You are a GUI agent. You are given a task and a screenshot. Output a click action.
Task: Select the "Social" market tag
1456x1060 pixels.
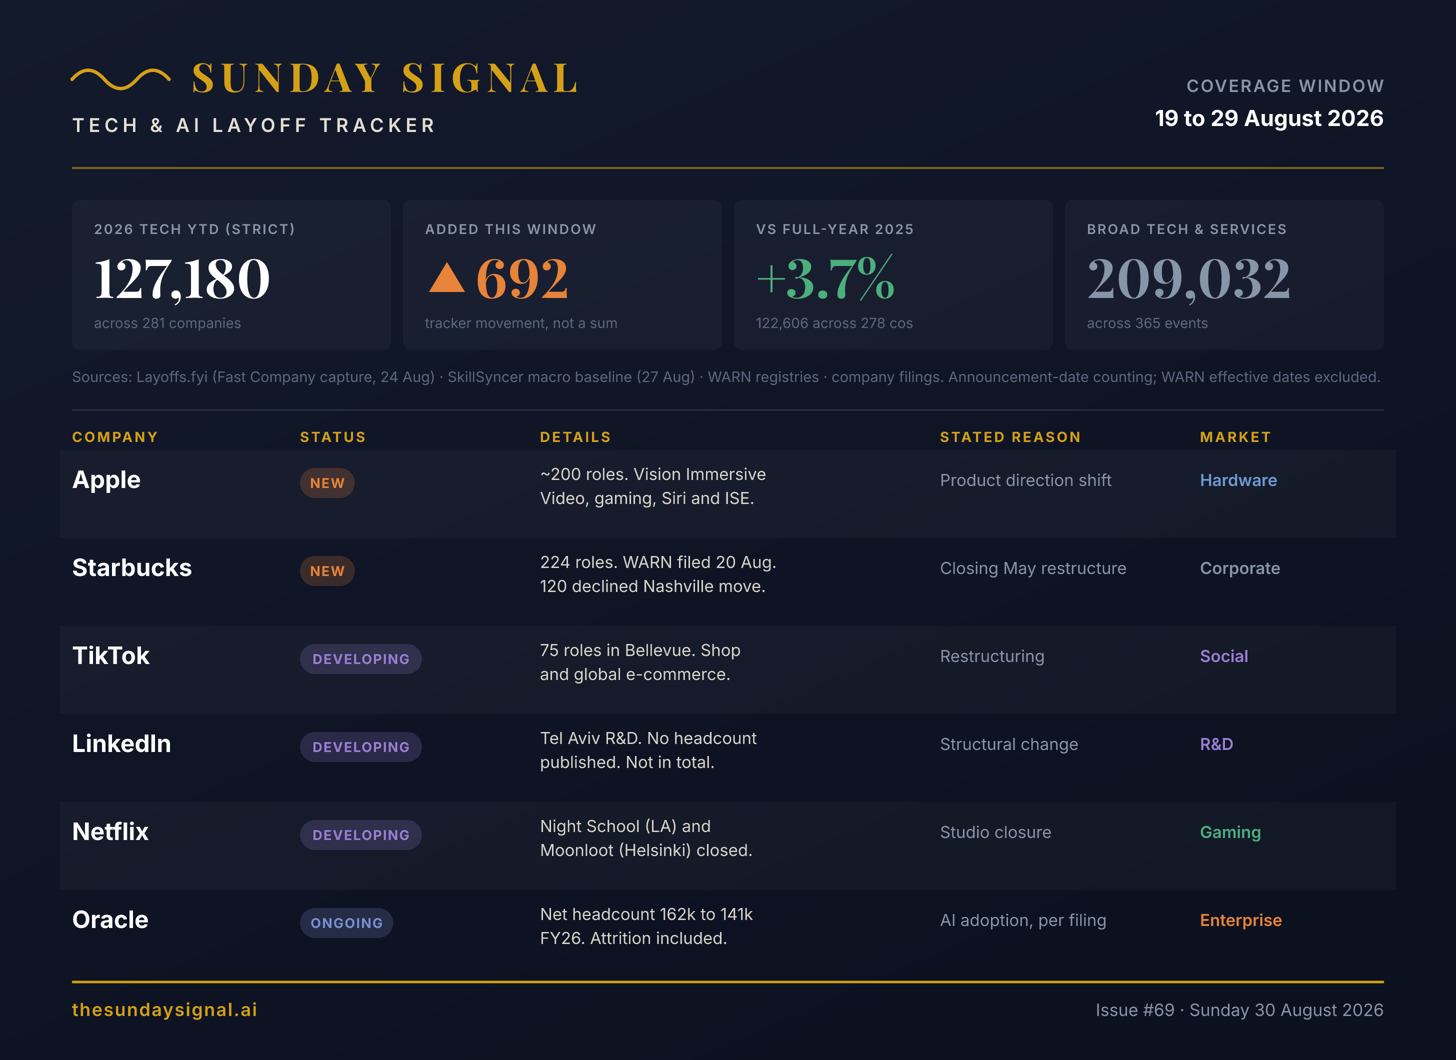[x=1223, y=656]
